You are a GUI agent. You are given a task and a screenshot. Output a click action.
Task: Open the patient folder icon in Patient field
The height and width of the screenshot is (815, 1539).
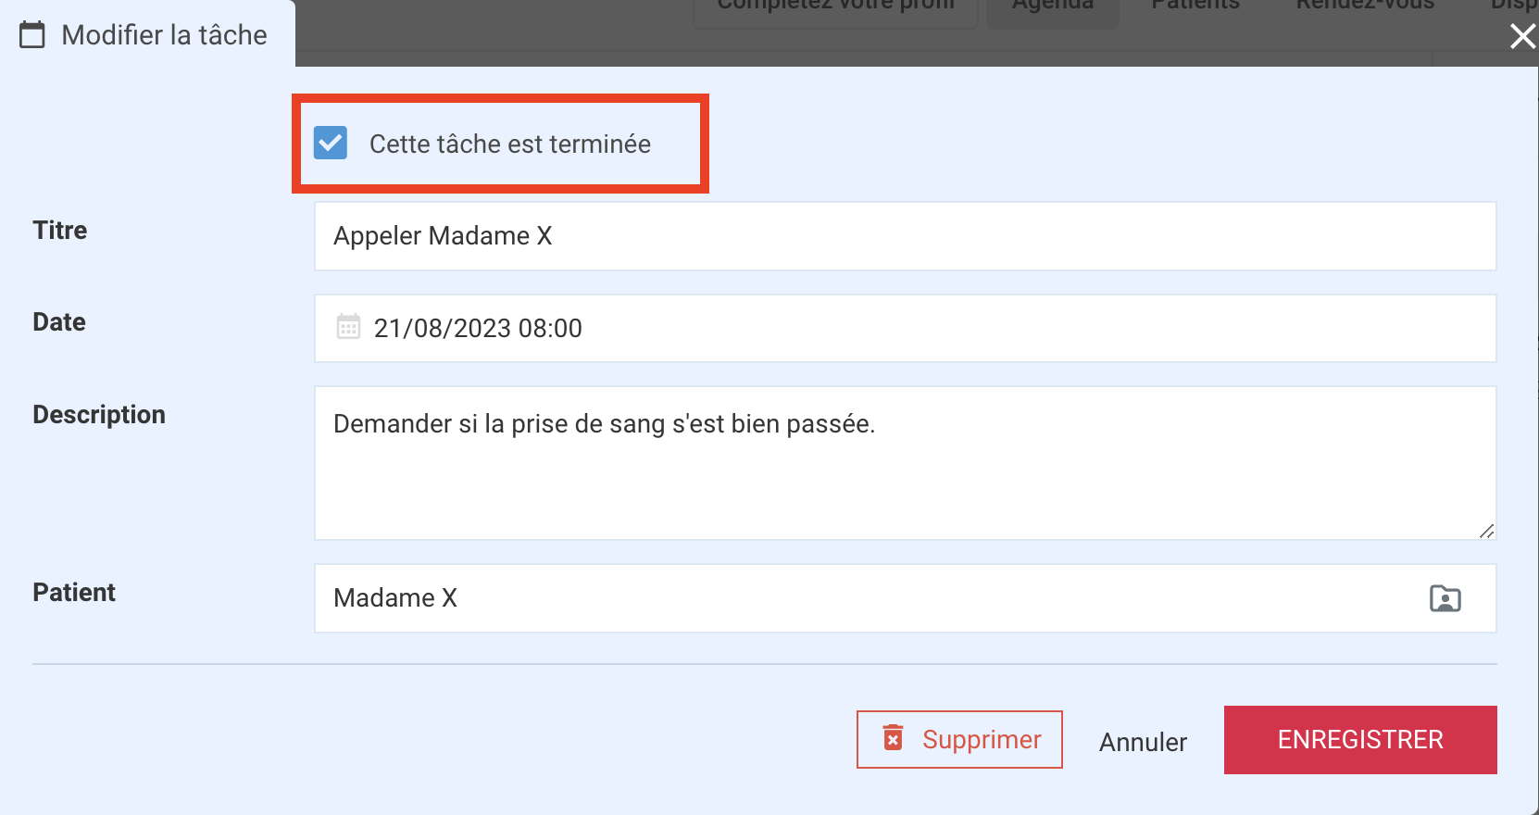tap(1445, 598)
